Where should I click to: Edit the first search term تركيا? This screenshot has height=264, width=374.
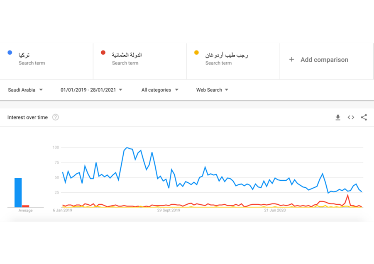pyautogui.click(x=24, y=55)
